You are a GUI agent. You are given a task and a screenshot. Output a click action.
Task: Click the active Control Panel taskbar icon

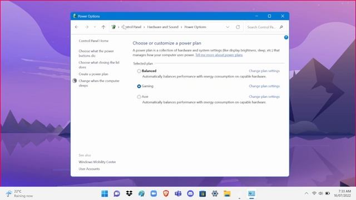[x=251, y=194]
